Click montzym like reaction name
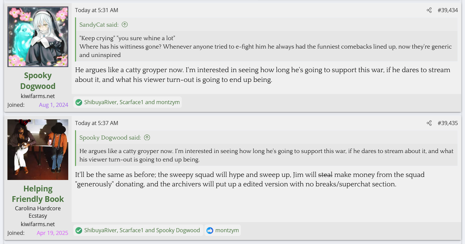Screen dimensions: 465x244 tap(227, 231)
